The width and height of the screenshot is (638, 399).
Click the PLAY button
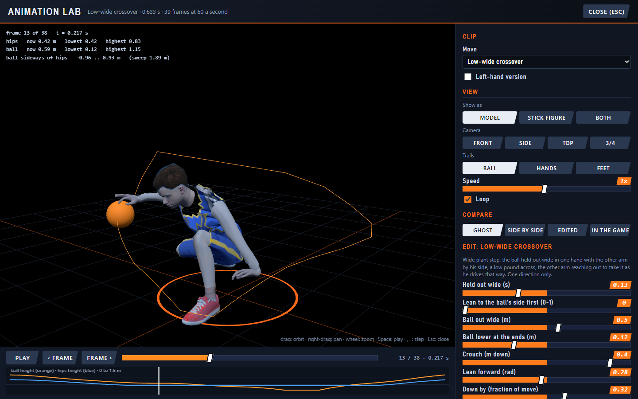(23, 358)
